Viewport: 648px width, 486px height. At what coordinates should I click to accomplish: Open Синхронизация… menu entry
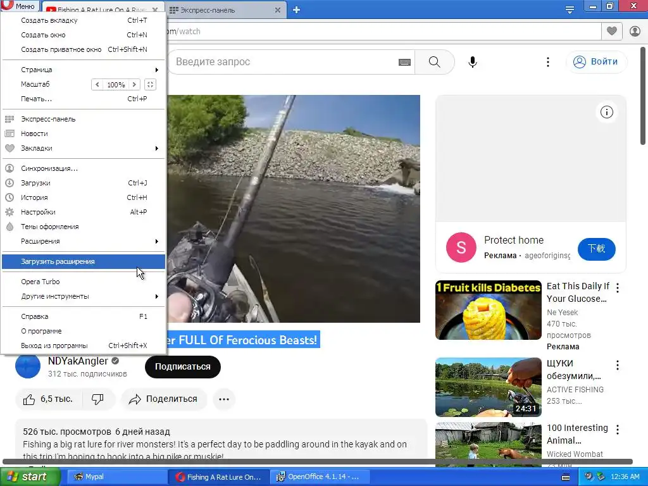(84, 168)
